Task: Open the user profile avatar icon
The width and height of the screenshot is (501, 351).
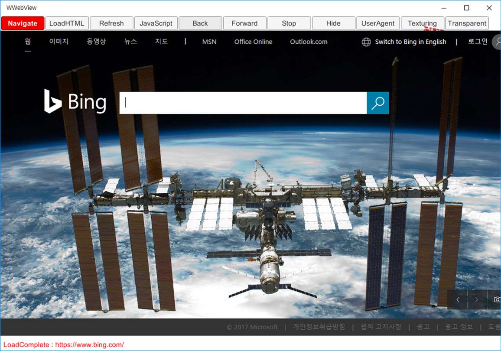Action: coord(497,42)
